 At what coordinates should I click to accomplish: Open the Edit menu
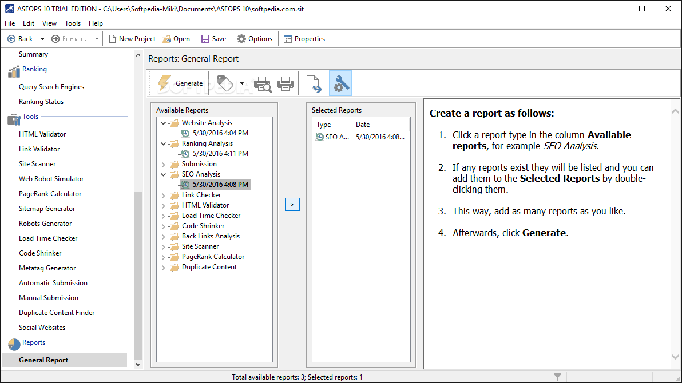tap(29, 23)
